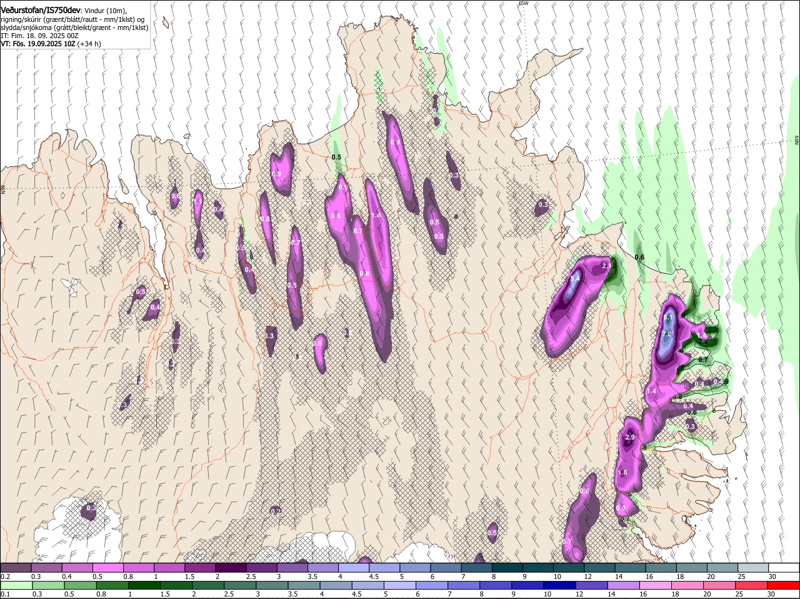This screenshot has width=800, height=599.
Task: Pick the pale green 0.1 swatch in the green scale
Action: [x=16, y=585]
